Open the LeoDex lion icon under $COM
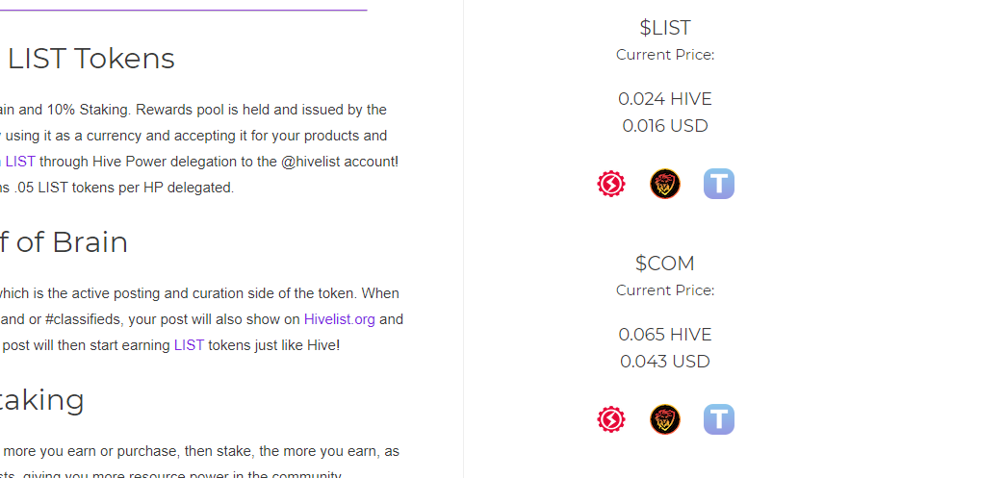 (664, 419)
